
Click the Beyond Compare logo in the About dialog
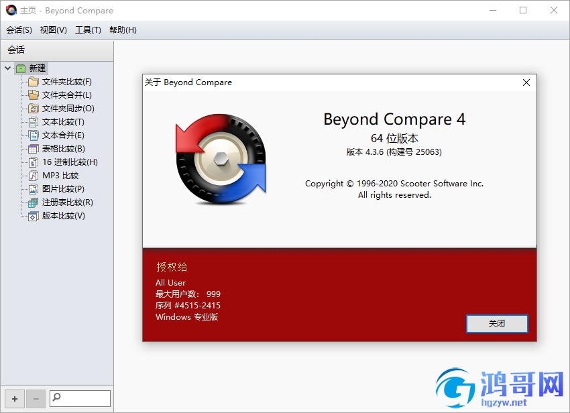tap(221, 159)
